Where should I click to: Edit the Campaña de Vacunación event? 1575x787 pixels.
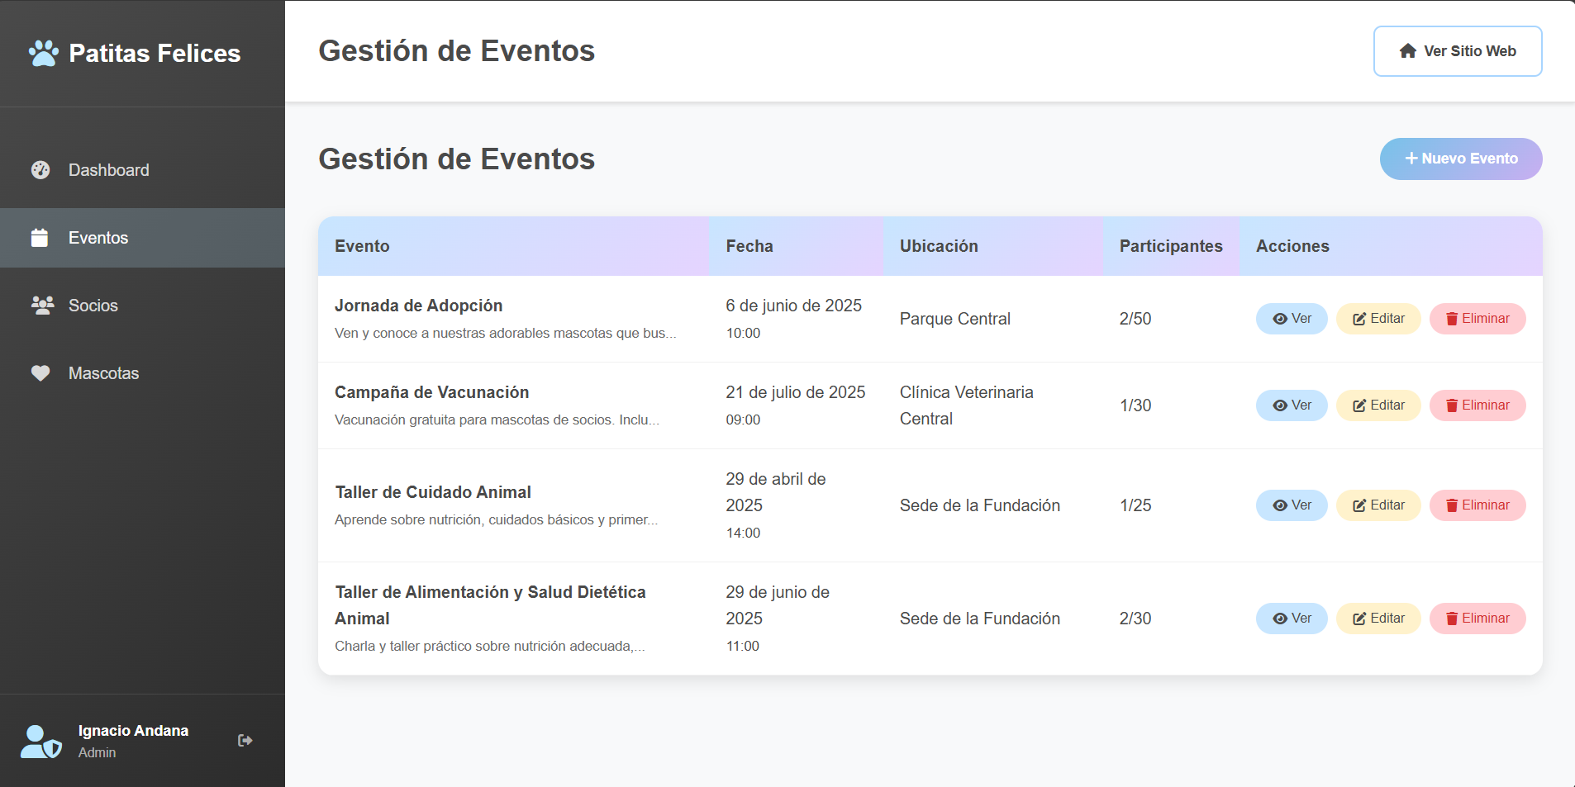click(x=1378, y=405)
